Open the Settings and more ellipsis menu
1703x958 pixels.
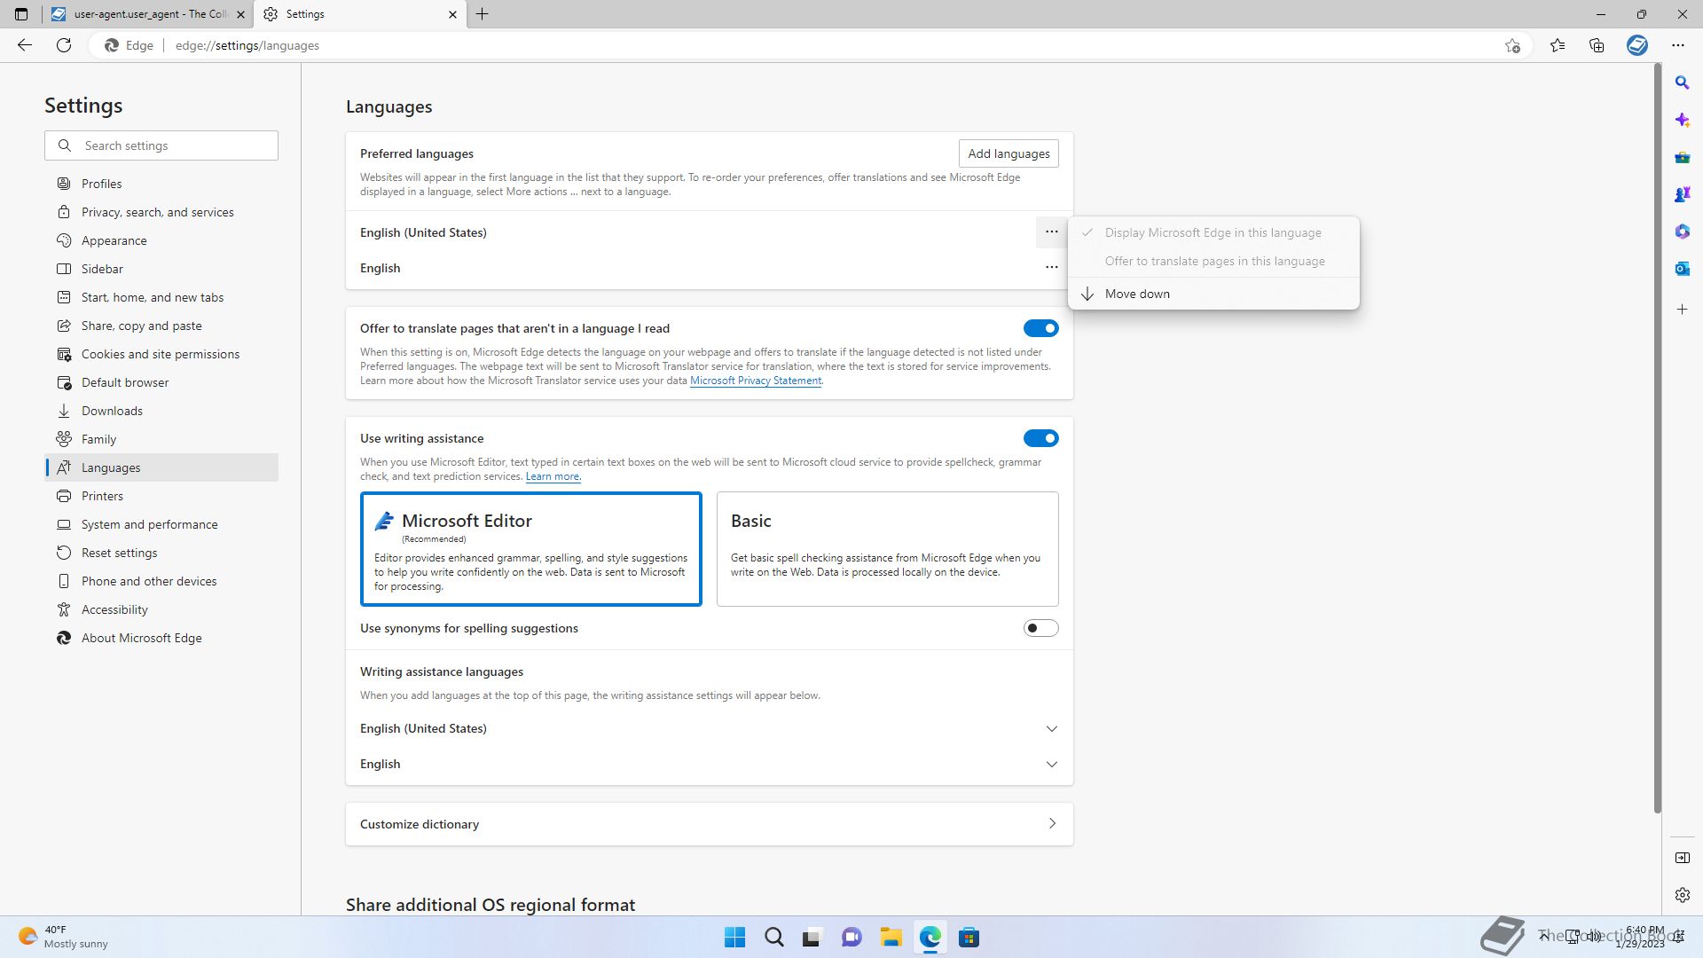coord(1677,45)
